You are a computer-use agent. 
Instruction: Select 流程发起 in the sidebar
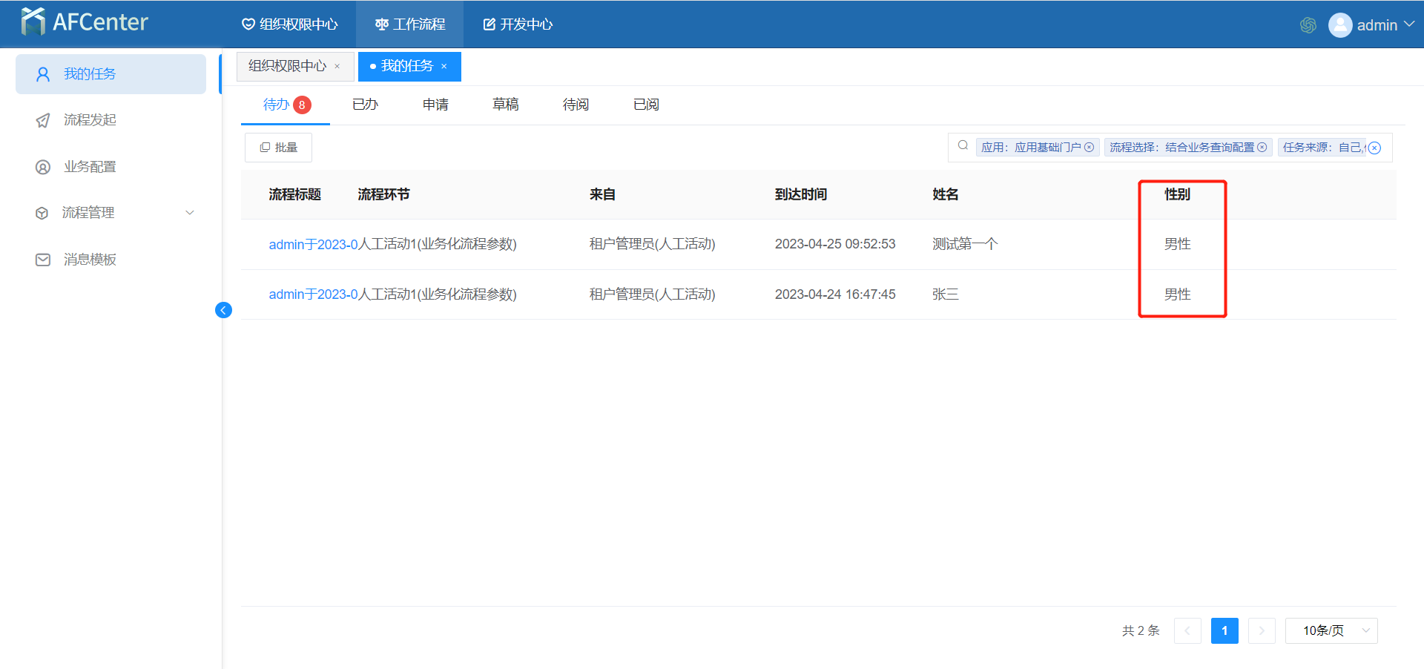pos(89,120)
